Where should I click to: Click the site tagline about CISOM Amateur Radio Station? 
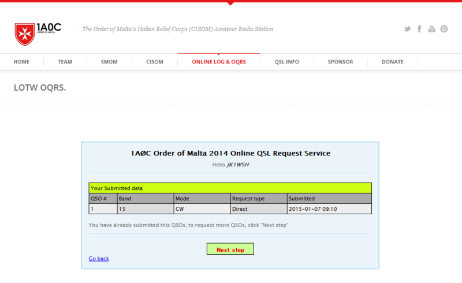click(x=178, y=29)
